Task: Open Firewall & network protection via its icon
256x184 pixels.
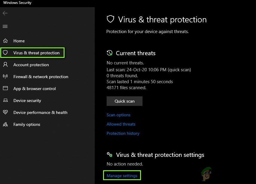Action: pyautogui.click(x=5, y=77)
